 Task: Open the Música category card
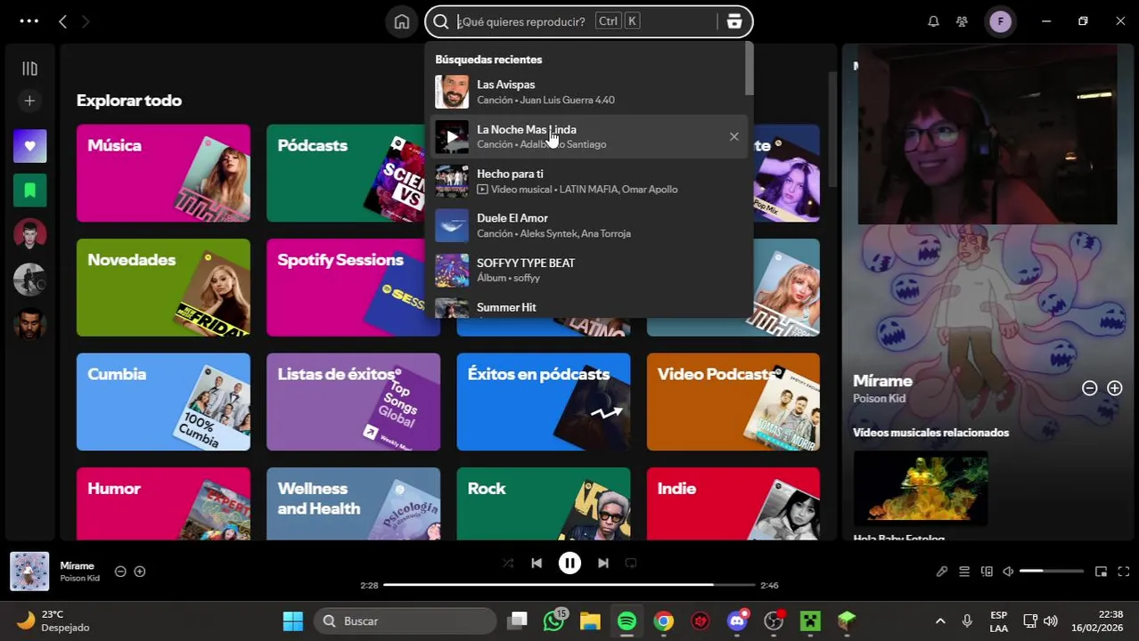coord(163,174)
